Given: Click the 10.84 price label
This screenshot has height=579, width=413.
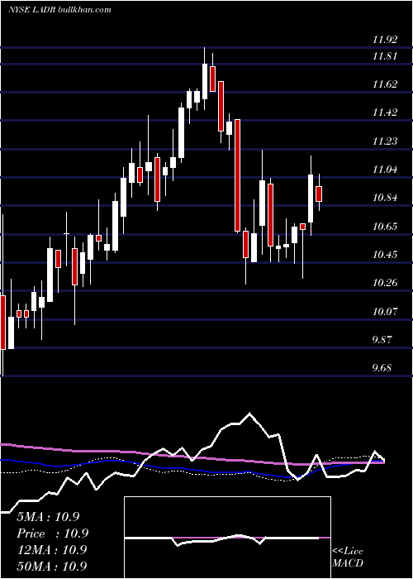Looking at the screenshot, I should click(x=385, y=198).
